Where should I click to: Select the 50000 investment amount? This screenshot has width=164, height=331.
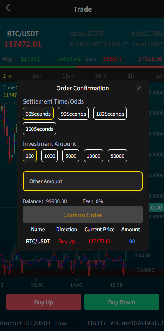tap(117, 156)
